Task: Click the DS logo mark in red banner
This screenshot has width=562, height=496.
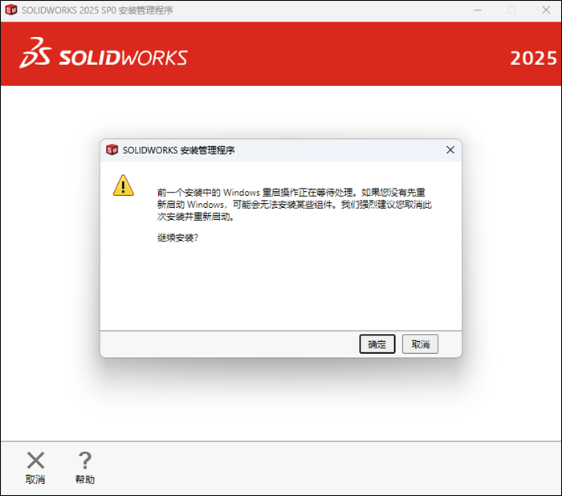Action: point(35,53)
